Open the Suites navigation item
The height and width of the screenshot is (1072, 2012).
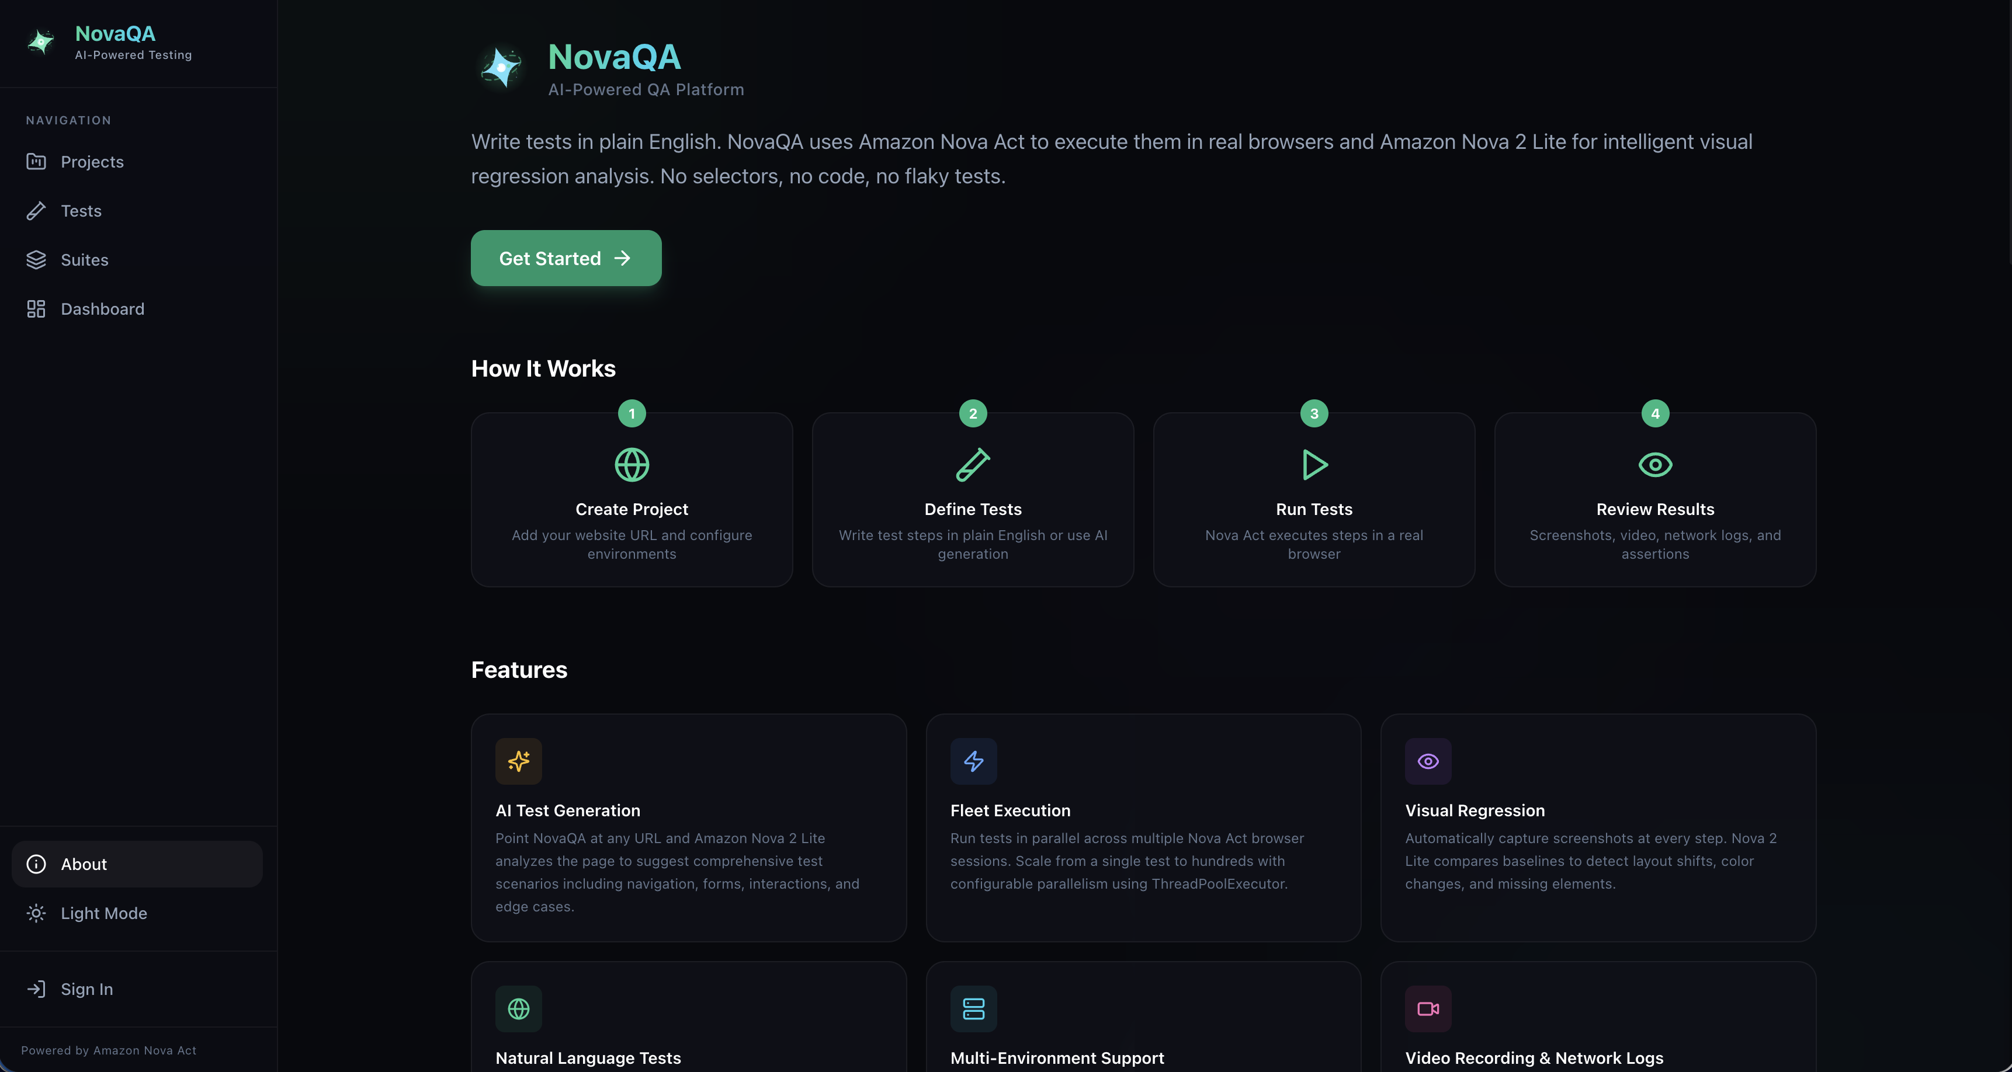coord(84,260)
